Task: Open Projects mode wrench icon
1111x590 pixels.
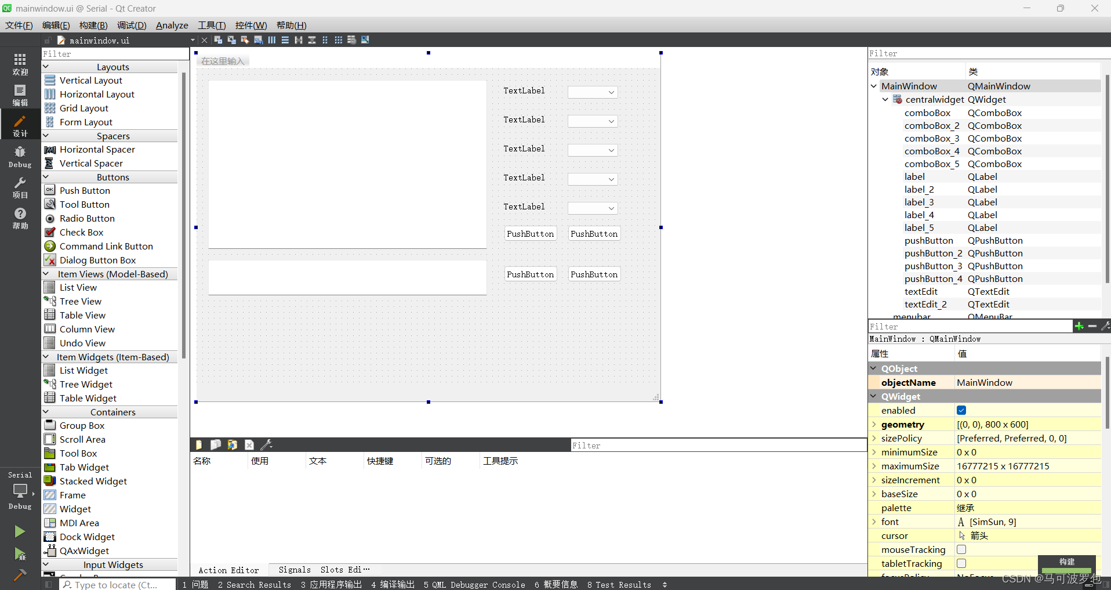Action: pos(20,187)
